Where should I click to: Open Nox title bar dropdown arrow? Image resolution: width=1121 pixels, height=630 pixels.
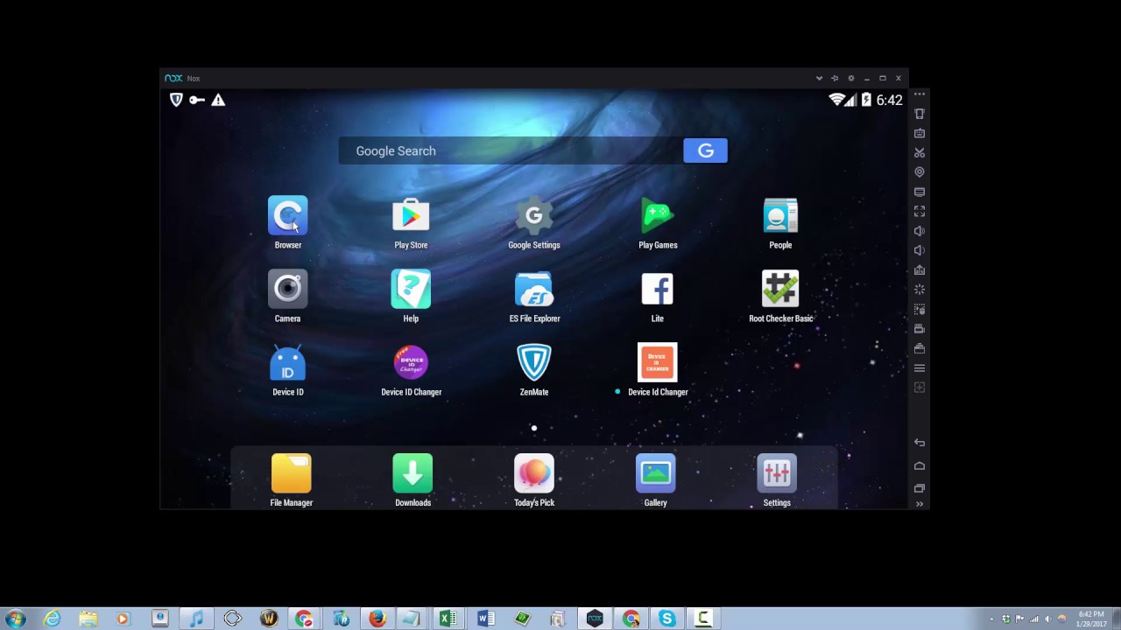tap(819, 78)
